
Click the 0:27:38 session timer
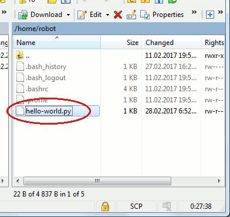201,206
